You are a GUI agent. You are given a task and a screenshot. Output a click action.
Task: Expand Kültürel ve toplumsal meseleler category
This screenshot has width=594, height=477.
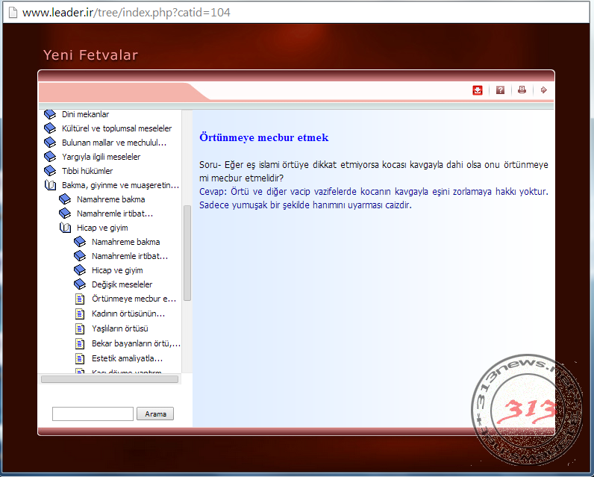pos(116,128)
